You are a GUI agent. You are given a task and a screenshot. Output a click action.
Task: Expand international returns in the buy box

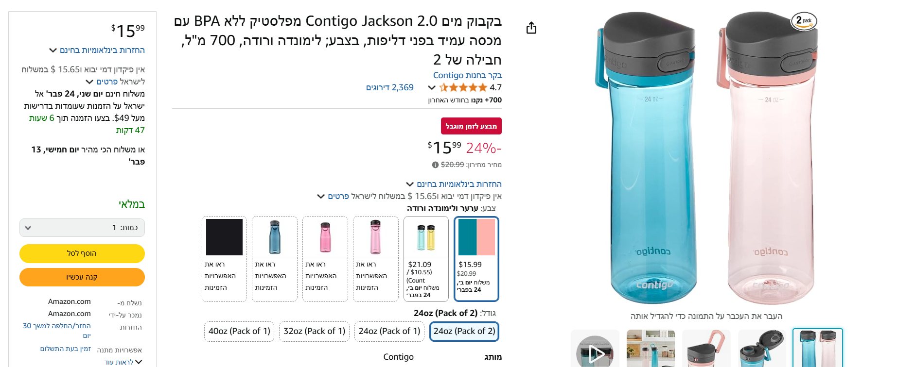(97, 50)
